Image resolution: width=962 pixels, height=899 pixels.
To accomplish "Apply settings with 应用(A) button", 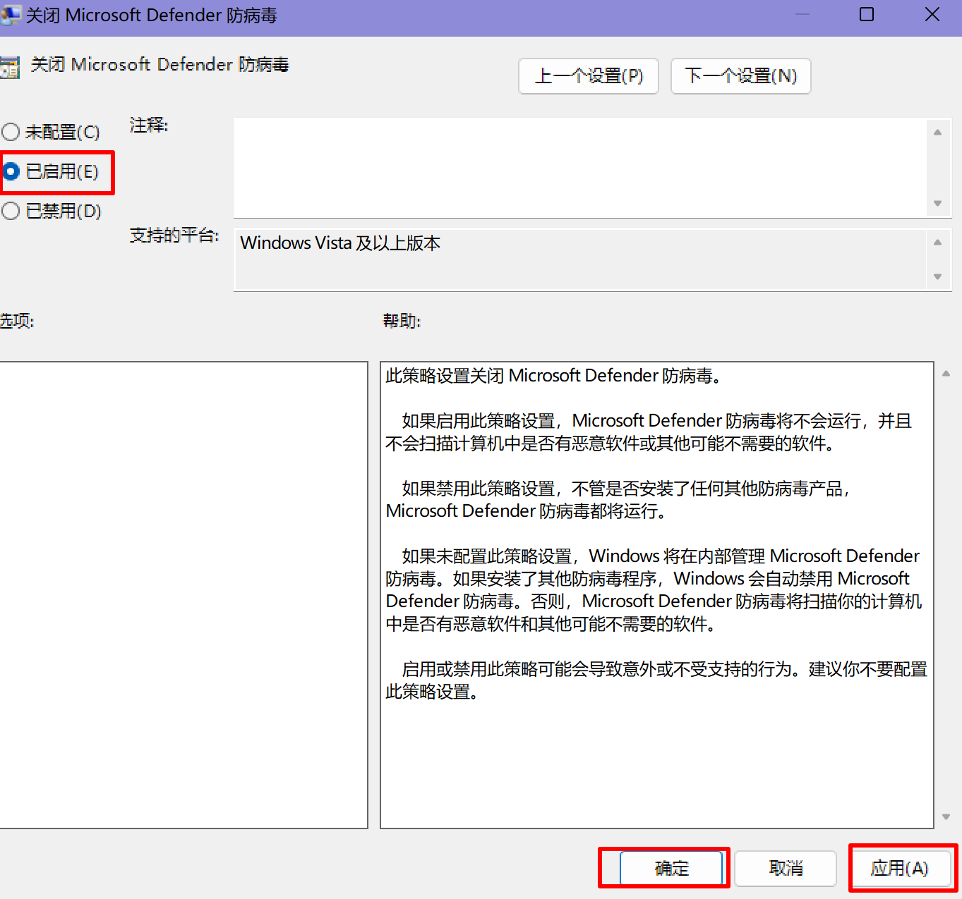I will (899, 868).
